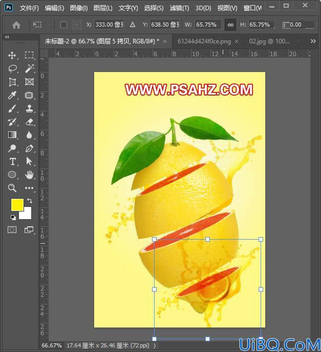This screenshot has height=352, width=321.
Task: Select the Clone Stamp tool
Action: click(29, 109)
